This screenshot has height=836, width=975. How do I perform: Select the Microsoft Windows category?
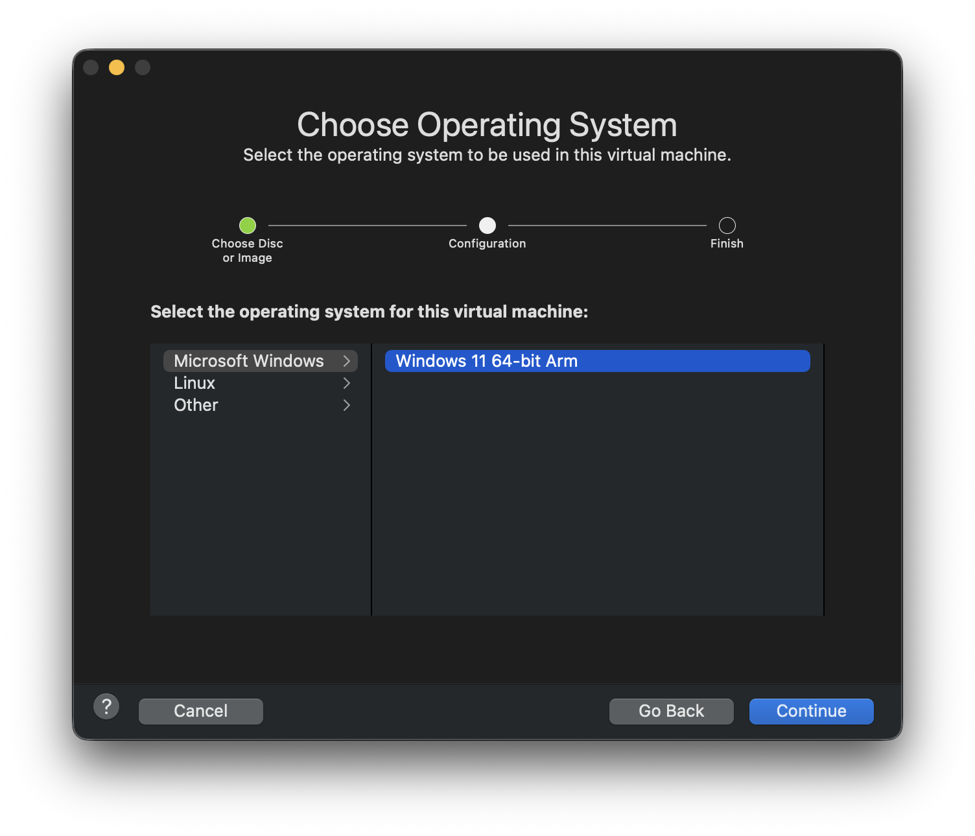tap(249, 361)
